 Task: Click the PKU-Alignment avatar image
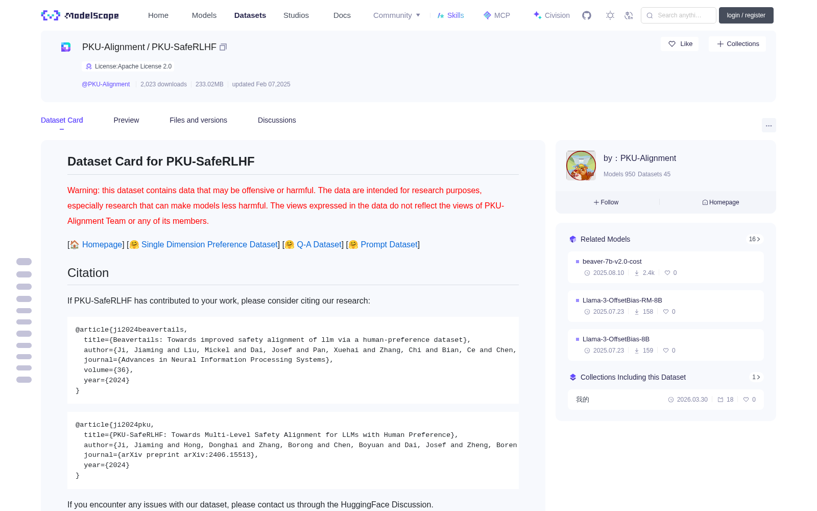581,166
